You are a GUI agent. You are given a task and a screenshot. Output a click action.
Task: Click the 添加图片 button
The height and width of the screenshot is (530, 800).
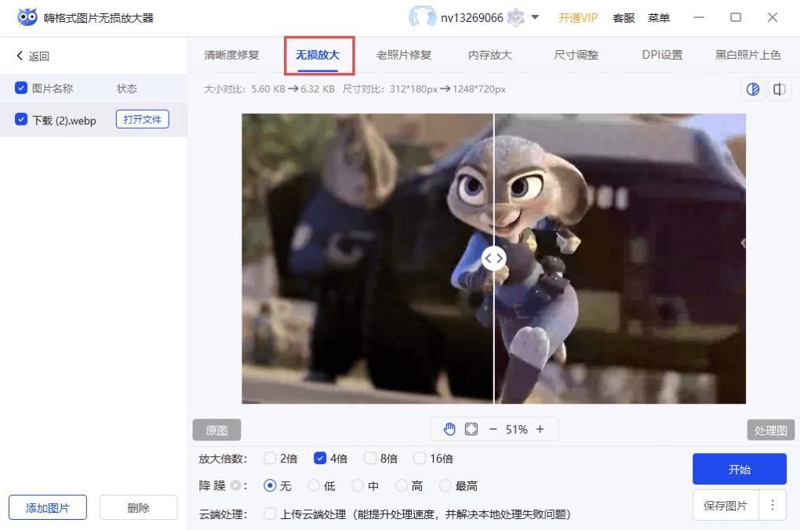(48, 508)
